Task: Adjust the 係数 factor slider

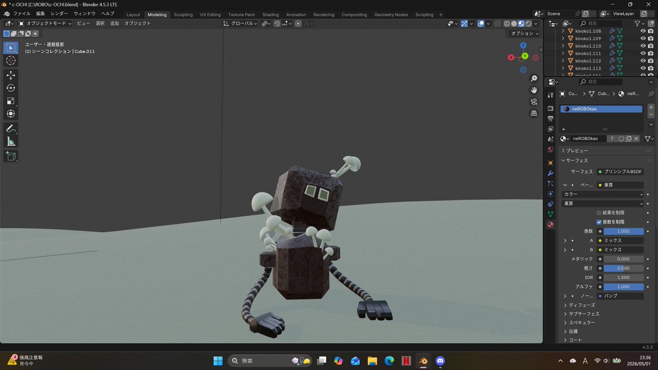Action: coord(623,231)
